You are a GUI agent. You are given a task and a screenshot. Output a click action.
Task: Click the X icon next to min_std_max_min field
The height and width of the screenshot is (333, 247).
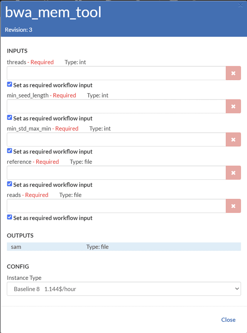pos(233,140)
